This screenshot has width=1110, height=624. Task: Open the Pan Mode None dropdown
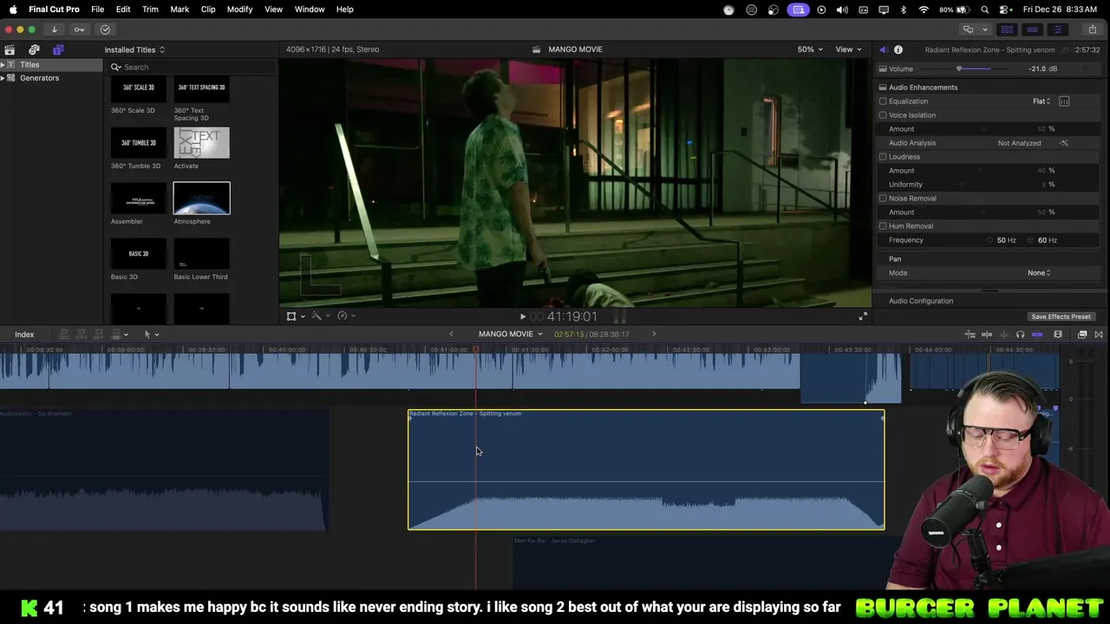(1039, 273)
